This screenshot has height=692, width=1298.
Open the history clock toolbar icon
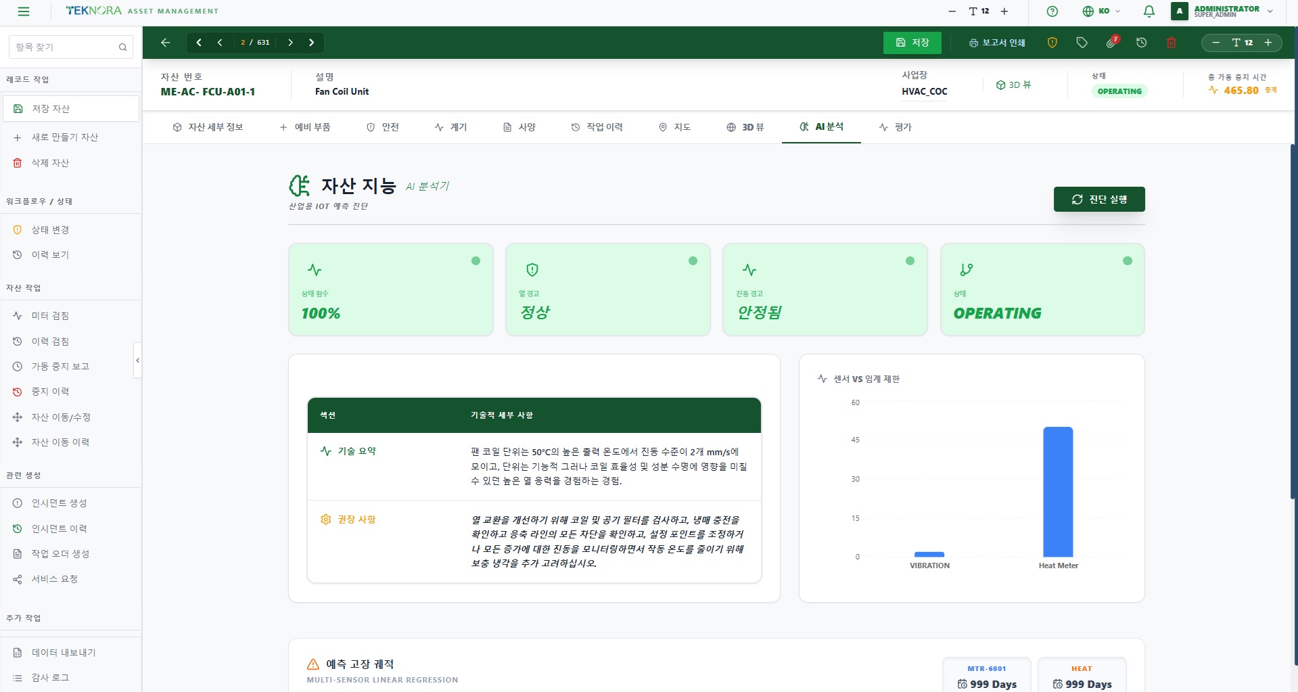(1141, 43)
